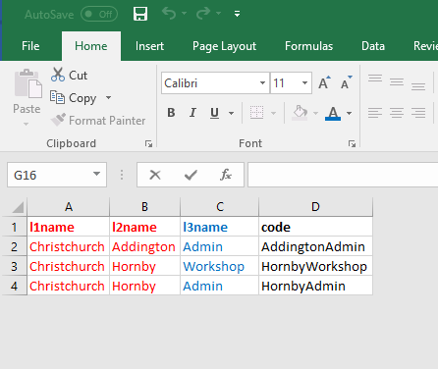Expand the Redo history dropdown arrow
Viewport: 438px width, 369px height.
tap(218, 14)
